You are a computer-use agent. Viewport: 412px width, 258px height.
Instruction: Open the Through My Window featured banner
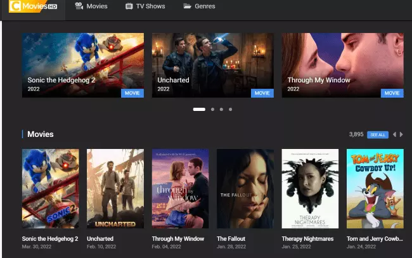(x=343, y=65)
